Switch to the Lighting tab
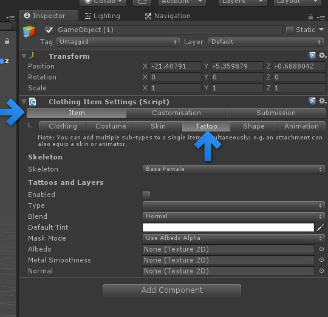Viewport: 328px width, 317px height. 103,16
